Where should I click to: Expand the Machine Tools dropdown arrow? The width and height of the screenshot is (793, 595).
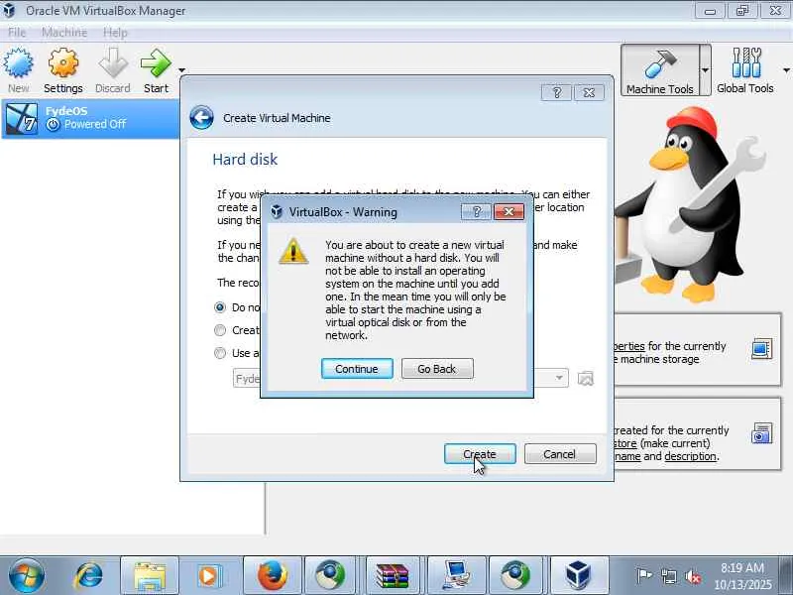click(x=705, y=70)
